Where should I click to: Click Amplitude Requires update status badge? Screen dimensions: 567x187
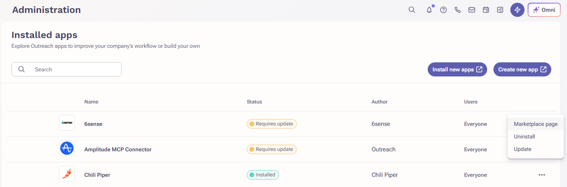pyautogui.click(x=271, y=149)
